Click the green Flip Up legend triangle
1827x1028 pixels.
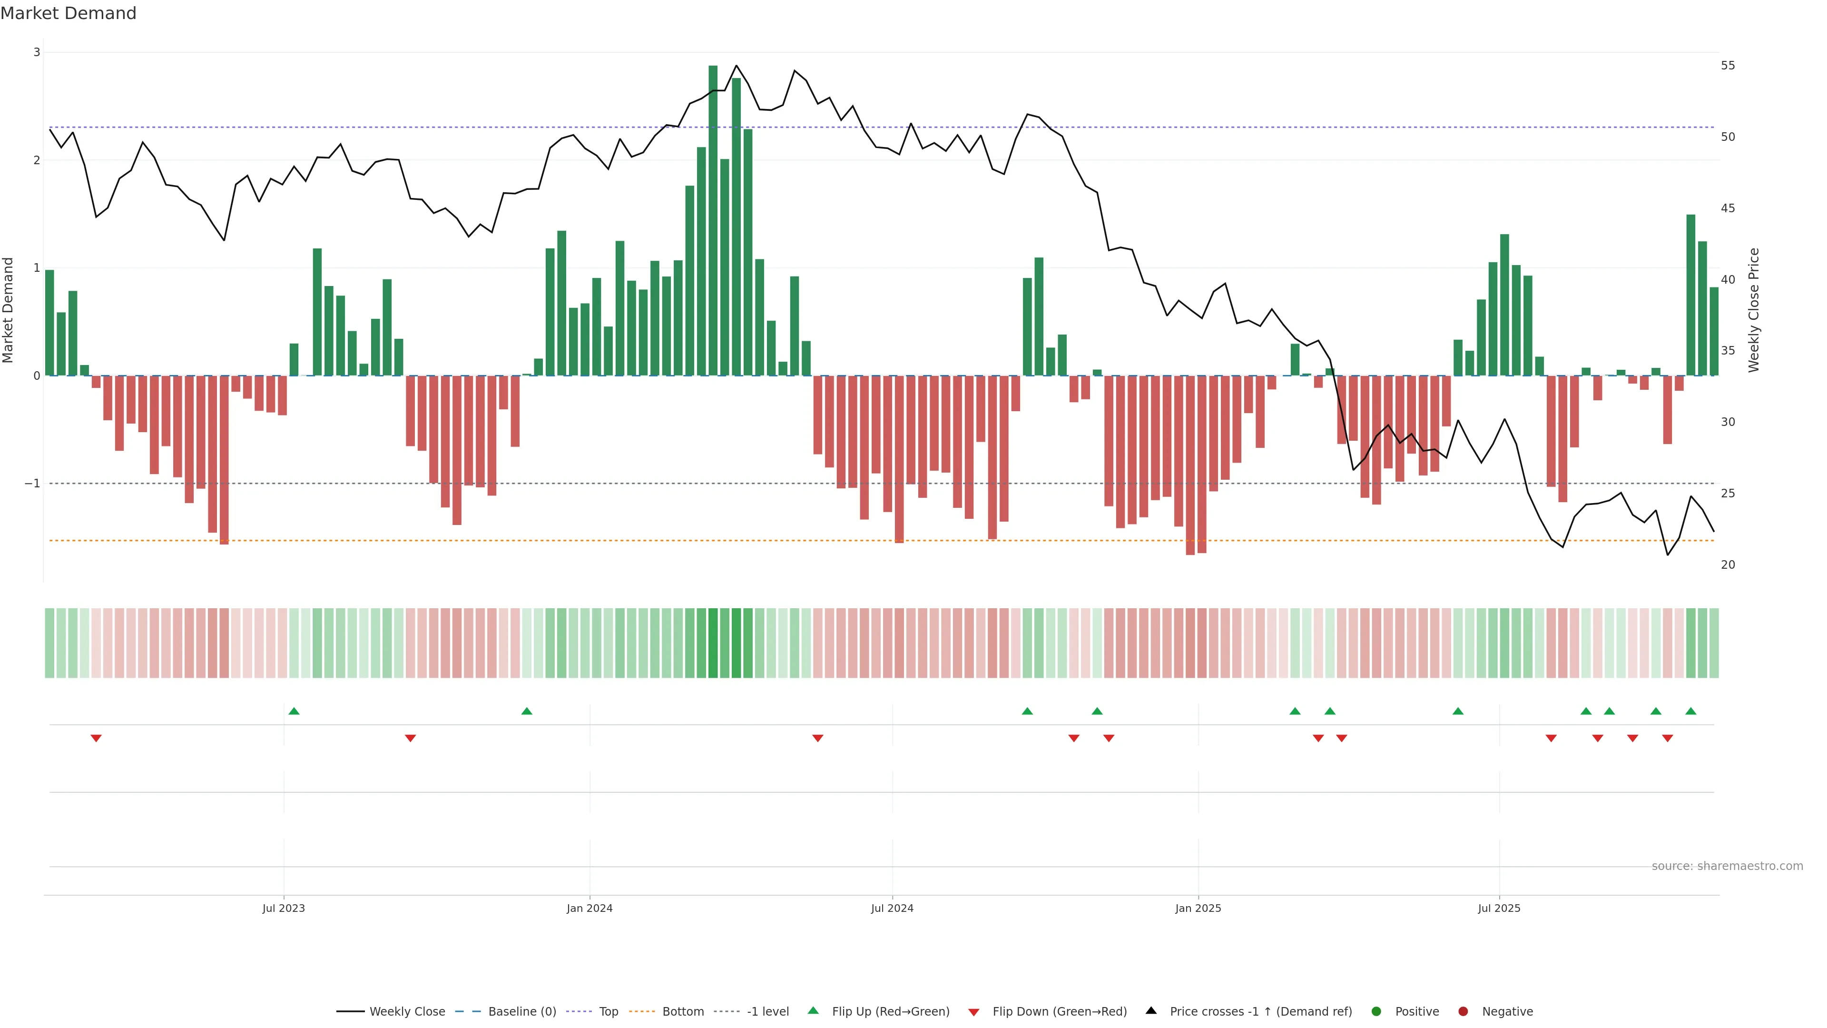point(813,1010)
